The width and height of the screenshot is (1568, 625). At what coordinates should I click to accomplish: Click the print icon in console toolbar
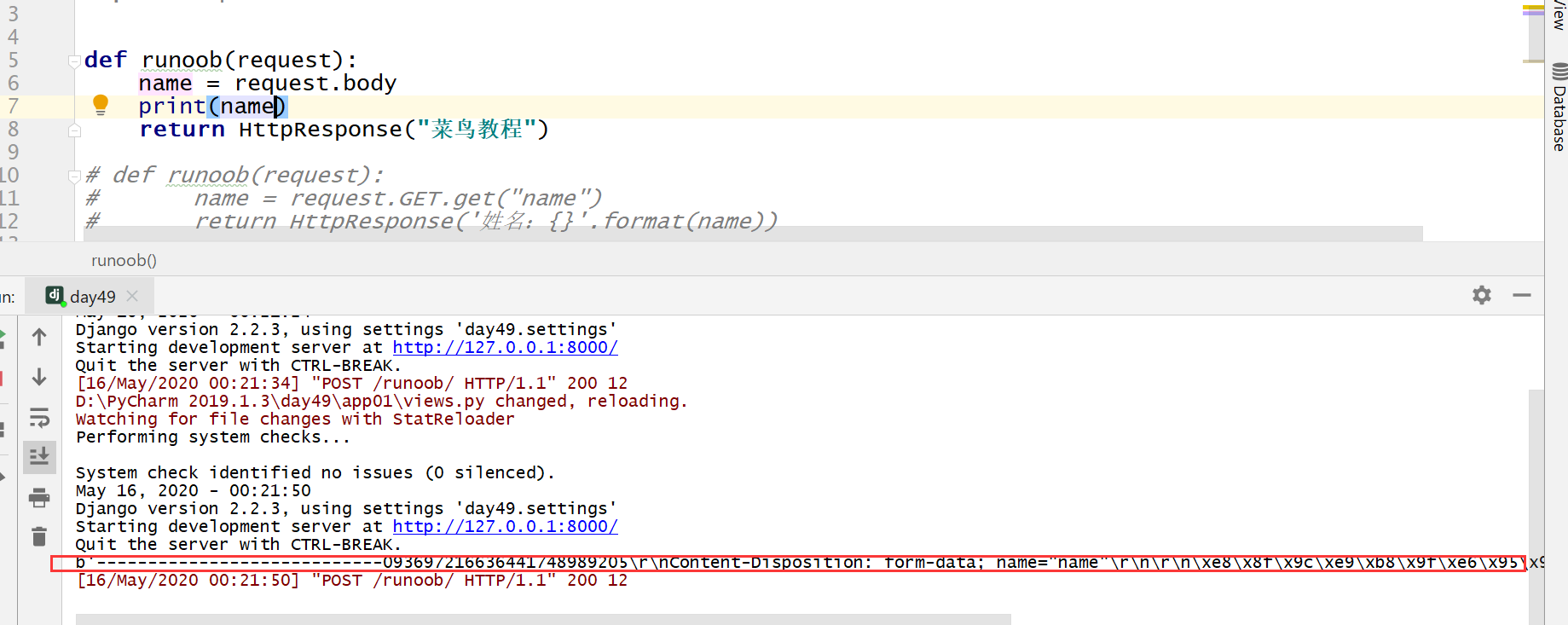click(39, 497)
